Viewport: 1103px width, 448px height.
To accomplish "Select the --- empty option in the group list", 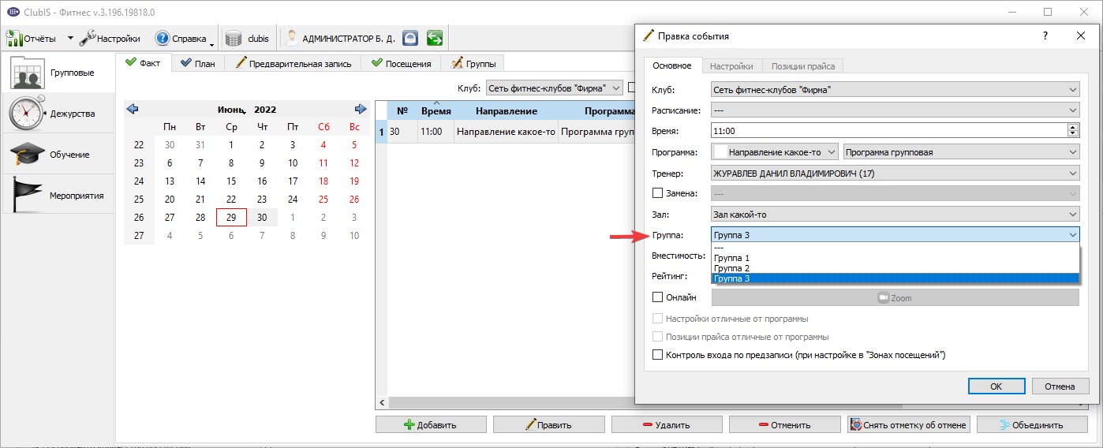I will pyautogui.click(x=895, y=248).
